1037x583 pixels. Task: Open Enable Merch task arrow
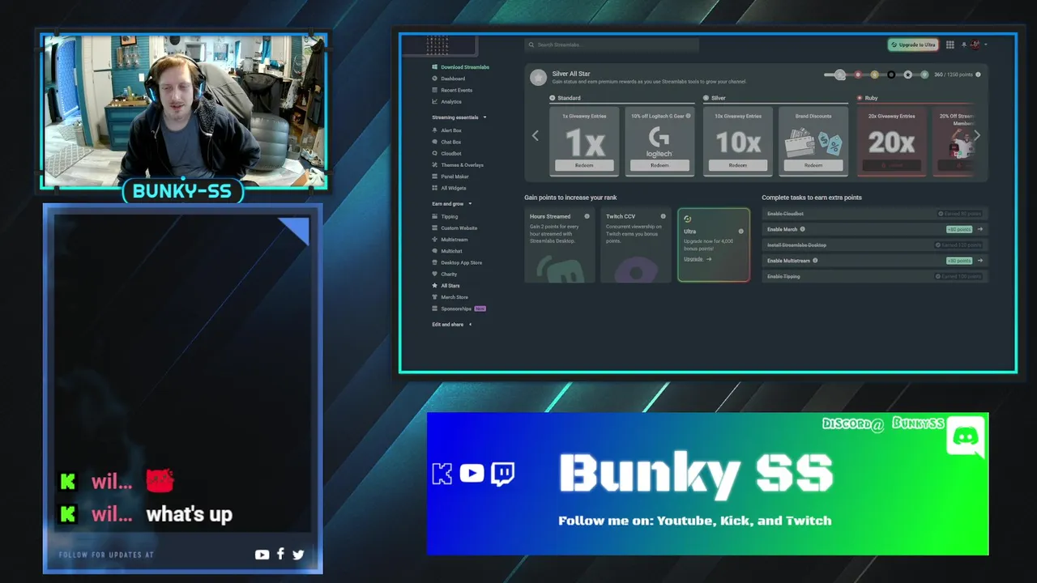pyautogui.click(x=979, y=229)
